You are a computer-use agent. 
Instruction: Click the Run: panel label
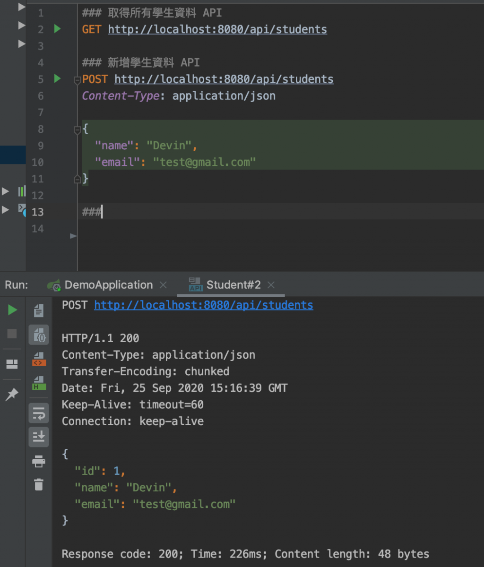17,285
